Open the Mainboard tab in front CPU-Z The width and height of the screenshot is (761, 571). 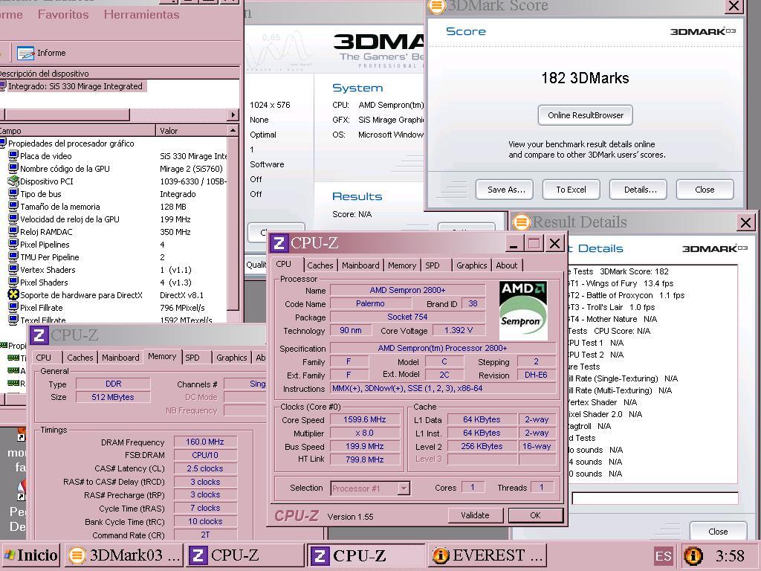[360, 265]
